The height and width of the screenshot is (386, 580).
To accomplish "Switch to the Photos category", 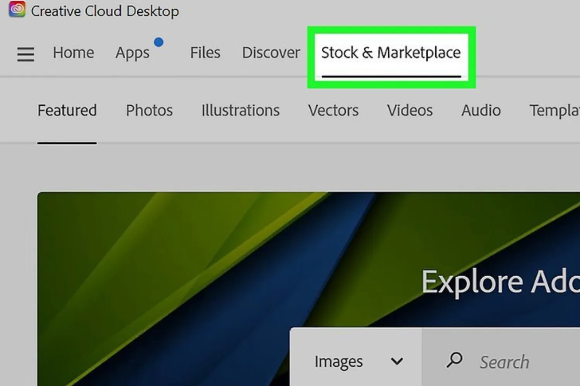I will tap(149, 110).
